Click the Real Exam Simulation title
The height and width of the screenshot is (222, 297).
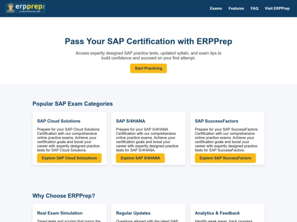click(60, 213)
